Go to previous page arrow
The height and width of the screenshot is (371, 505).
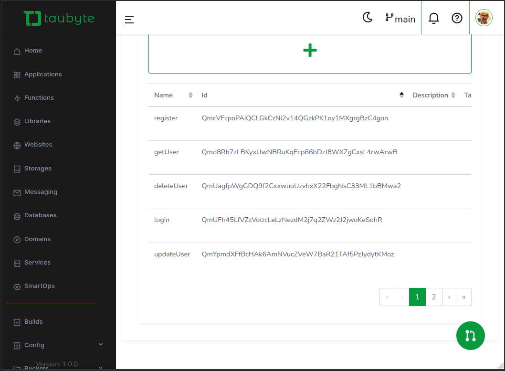click(x=402, y=297)
